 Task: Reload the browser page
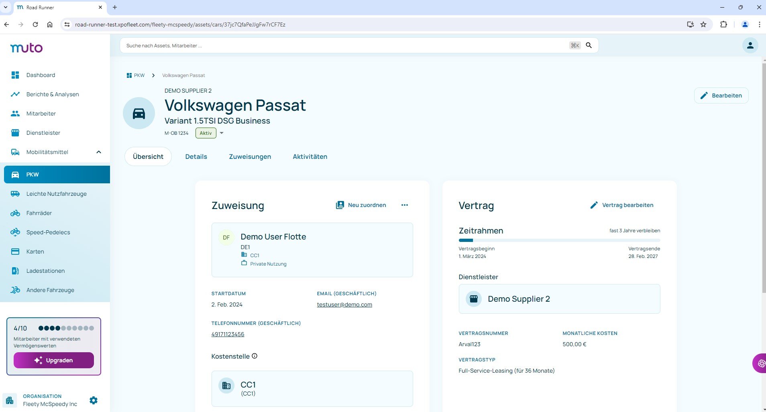tap(35, 24)
